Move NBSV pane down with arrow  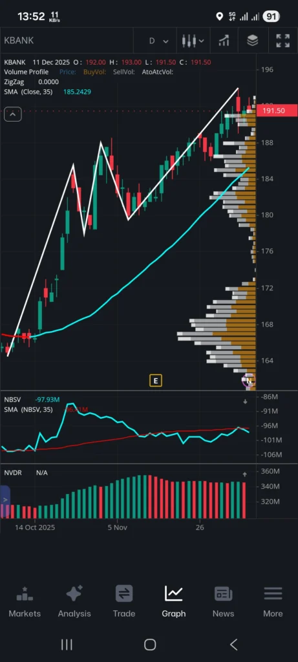[x=245, y=401]
